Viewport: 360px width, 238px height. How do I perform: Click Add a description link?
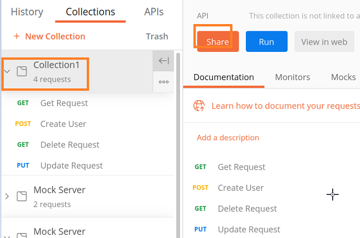tap(228, 137)
